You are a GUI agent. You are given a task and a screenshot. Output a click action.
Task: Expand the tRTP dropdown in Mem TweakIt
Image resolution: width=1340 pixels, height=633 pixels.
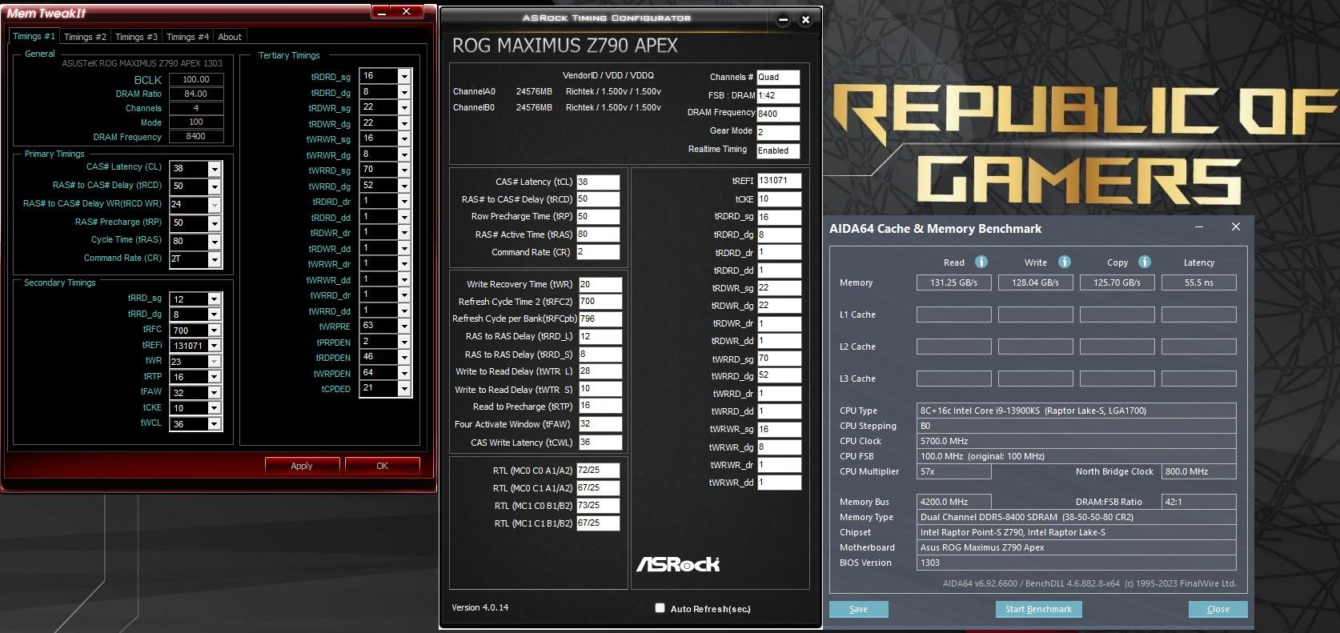tap(214, 377)
